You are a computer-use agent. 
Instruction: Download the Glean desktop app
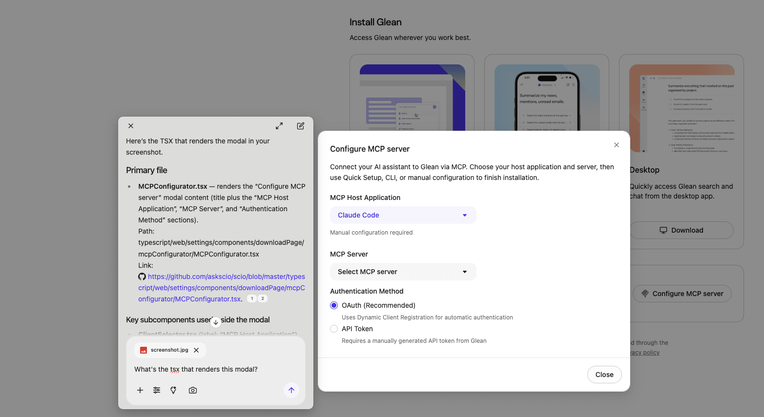[x=681, y=230]
